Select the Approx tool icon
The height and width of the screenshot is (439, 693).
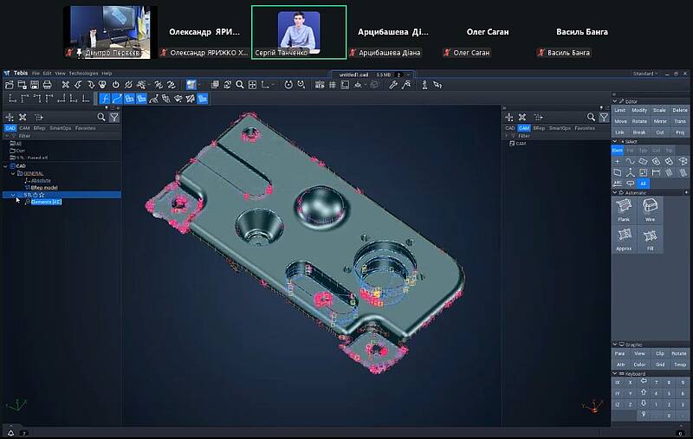tap(624, 238)
